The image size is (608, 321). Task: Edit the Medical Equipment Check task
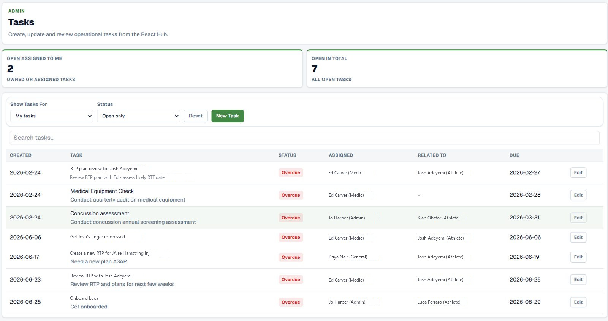(x=578, y=195)
